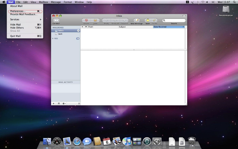Click the Junk toolbar button

coord(95,20)
